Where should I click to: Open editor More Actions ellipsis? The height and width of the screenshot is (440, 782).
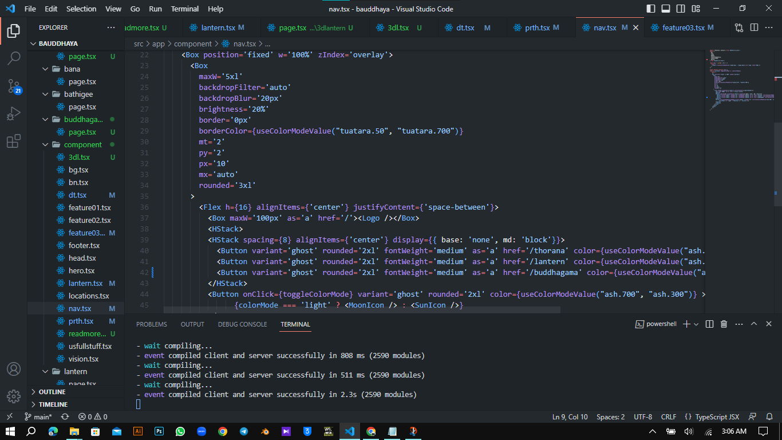click(769, 27)
